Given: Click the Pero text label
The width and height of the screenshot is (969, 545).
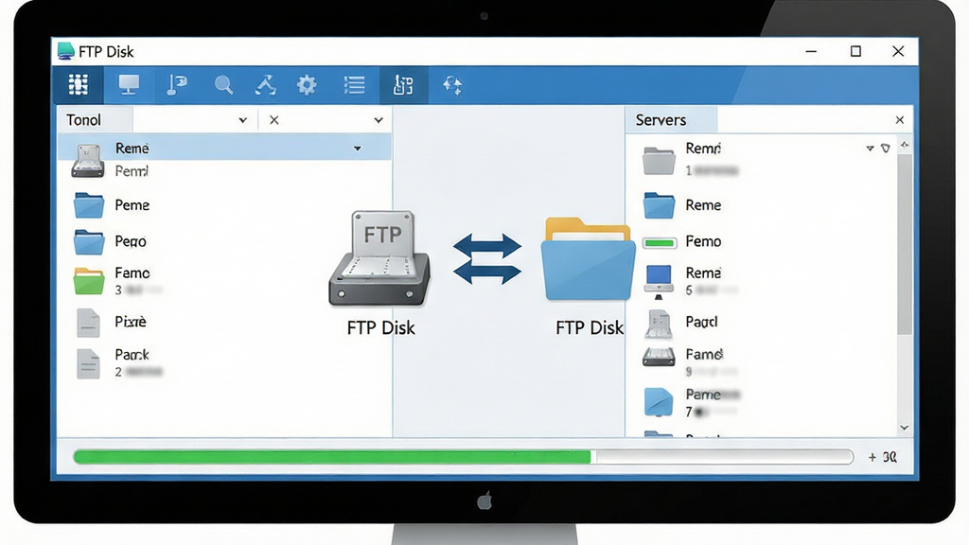Looking at the screenshot, I should coord(131,241).
